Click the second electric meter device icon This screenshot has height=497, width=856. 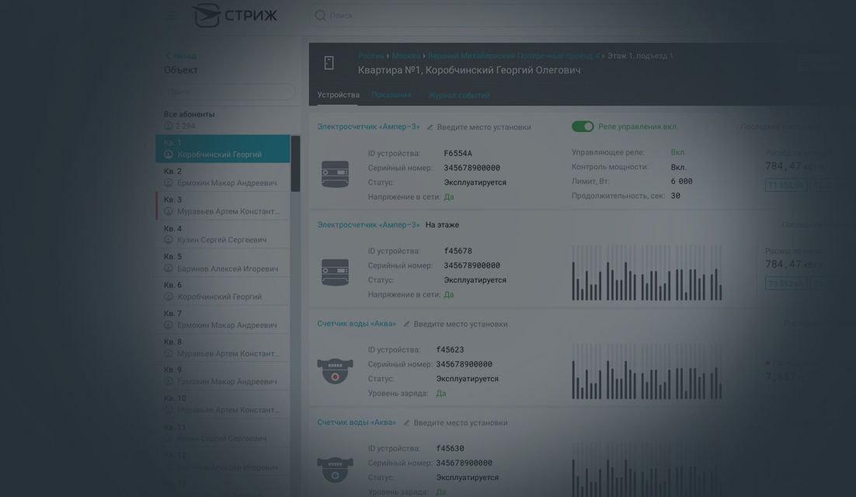pyautogui.click(x=336, y=273)
